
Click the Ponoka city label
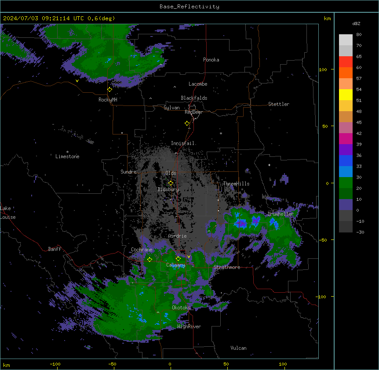(x=211, y=60)
